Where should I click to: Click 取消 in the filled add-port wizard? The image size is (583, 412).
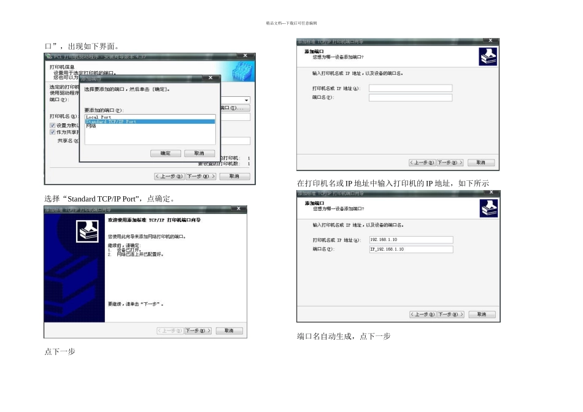pos(482,315)
